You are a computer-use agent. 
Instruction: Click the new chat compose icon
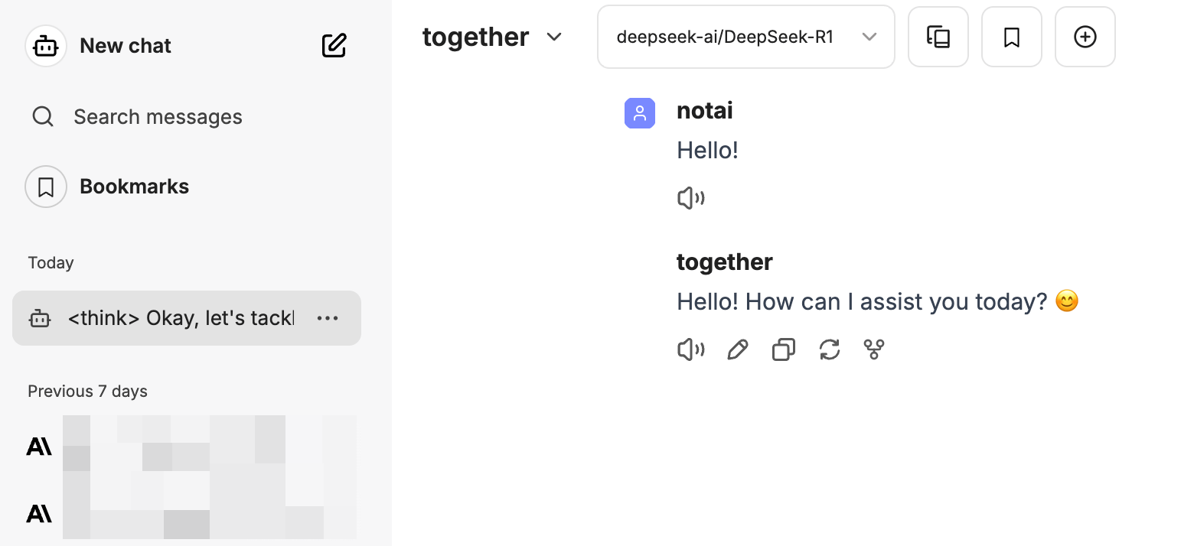click(x=334, y=46)
